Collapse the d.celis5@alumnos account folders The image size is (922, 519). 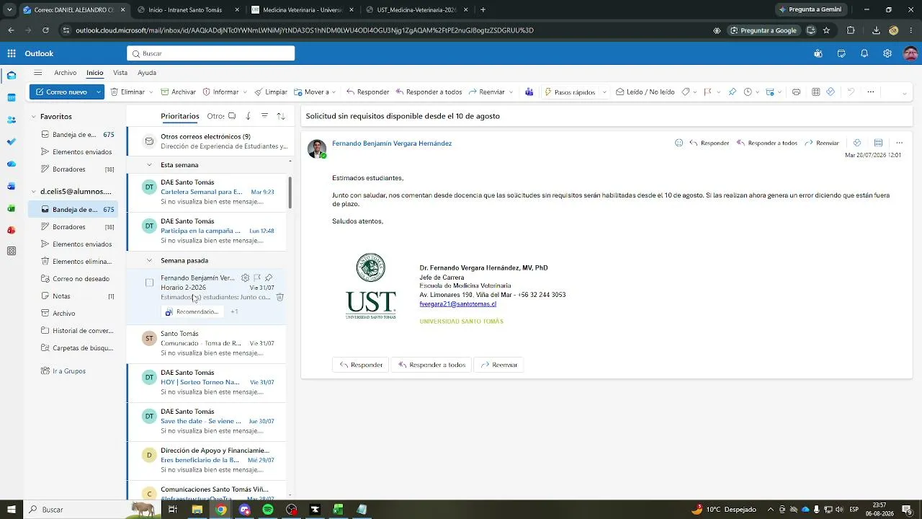pos(34,192)
